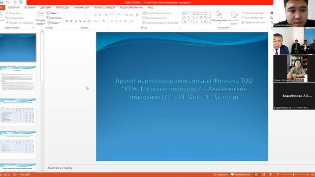This screenshot has width=315, height=177.
Task: Open the Макет layout dropdown
Action: [x=53, y=13]
